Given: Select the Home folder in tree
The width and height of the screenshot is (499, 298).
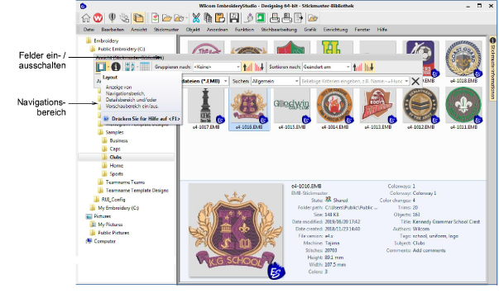Looking at the screenshot, I should [x=116, y=166].
